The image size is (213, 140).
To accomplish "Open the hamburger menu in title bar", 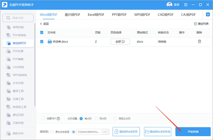I will [x=185, y=5].
